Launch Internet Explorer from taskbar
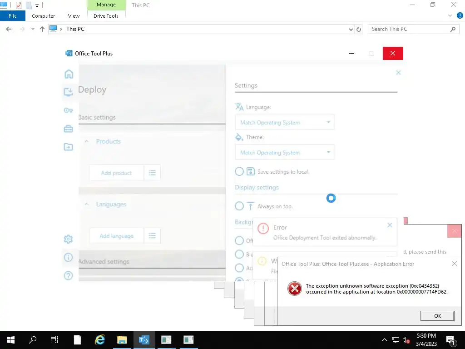 (x=99, y=340)
